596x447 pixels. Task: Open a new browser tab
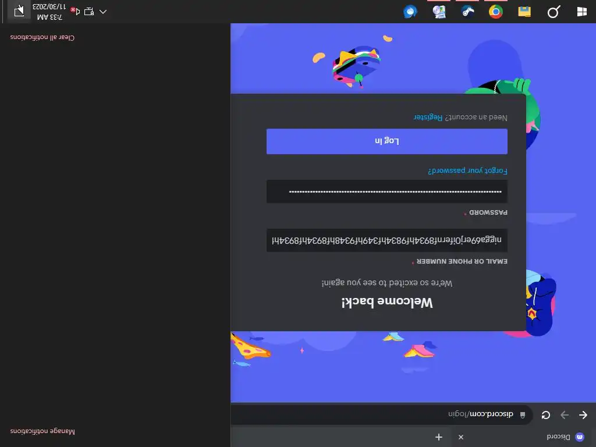[x=439, y=437]
